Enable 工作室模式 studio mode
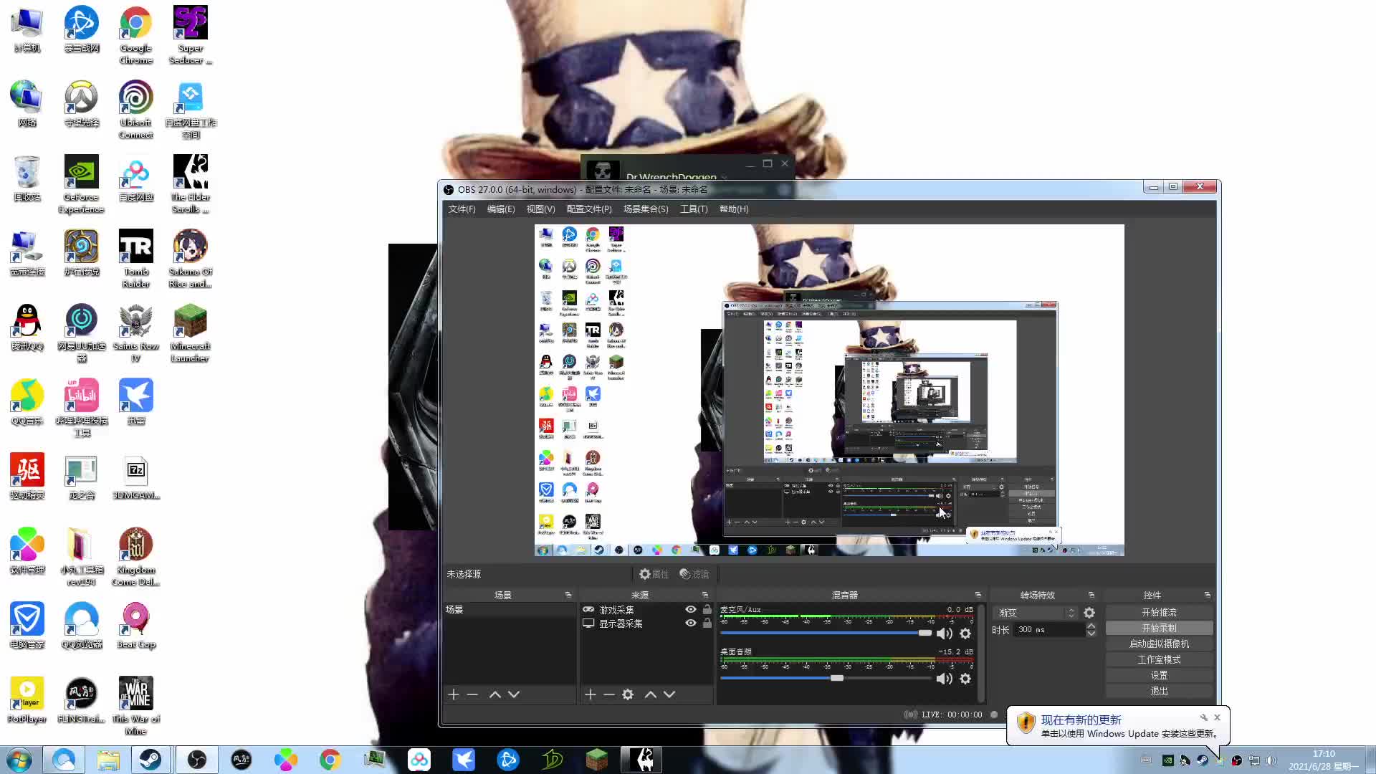This screenshot has width=1376, height=774. pos(1159,659)
